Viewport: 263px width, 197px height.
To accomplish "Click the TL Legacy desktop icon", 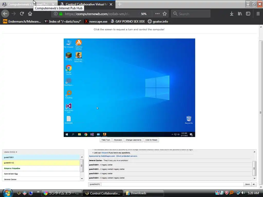I will tap(69, 56).
